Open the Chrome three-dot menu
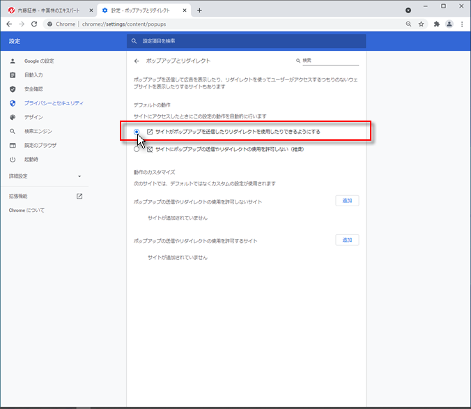 pyautogui.click(x=463, y=24)
